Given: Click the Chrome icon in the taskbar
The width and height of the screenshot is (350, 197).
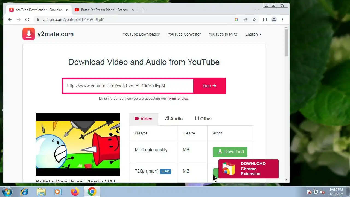Looking at the screenshot, I should tap(92, 192).
